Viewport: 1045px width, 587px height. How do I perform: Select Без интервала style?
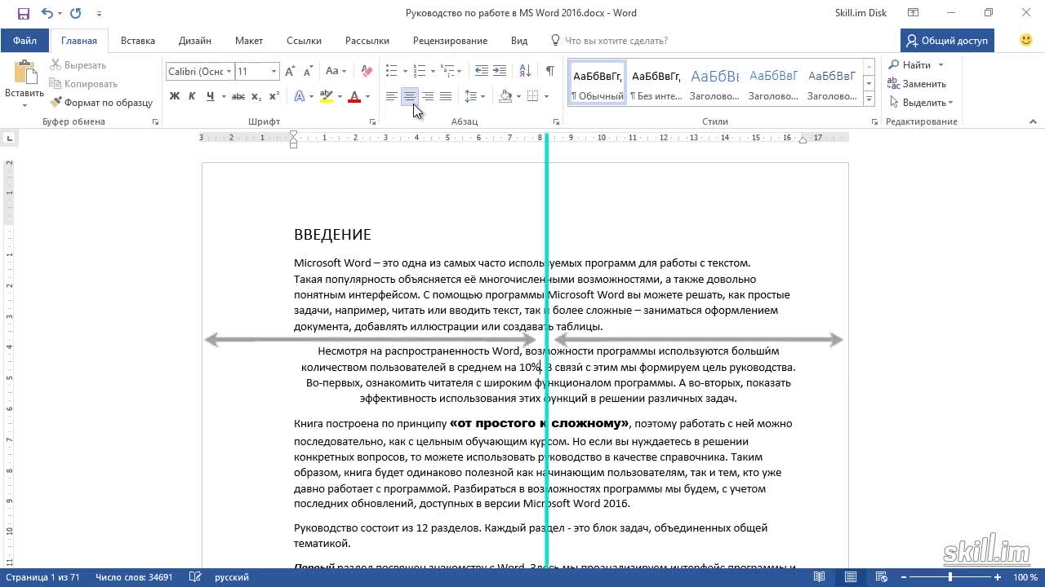click(656, 84)
